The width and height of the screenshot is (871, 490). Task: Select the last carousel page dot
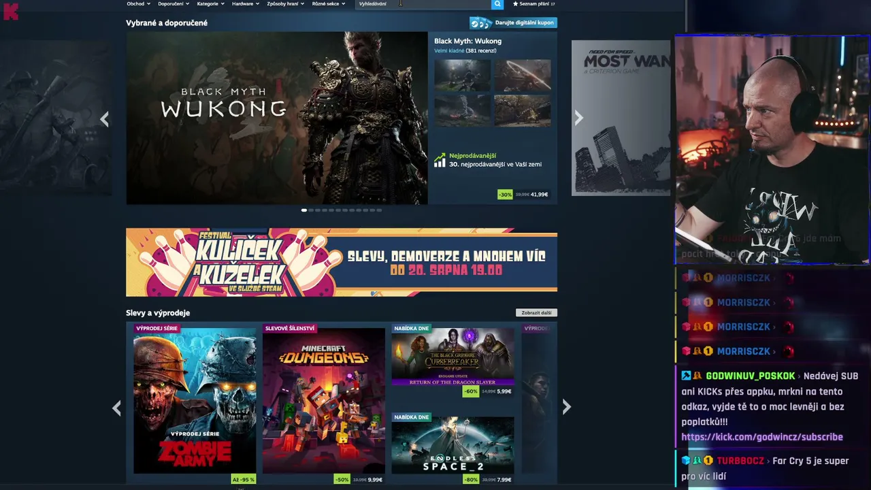click(x=379, y=210)
